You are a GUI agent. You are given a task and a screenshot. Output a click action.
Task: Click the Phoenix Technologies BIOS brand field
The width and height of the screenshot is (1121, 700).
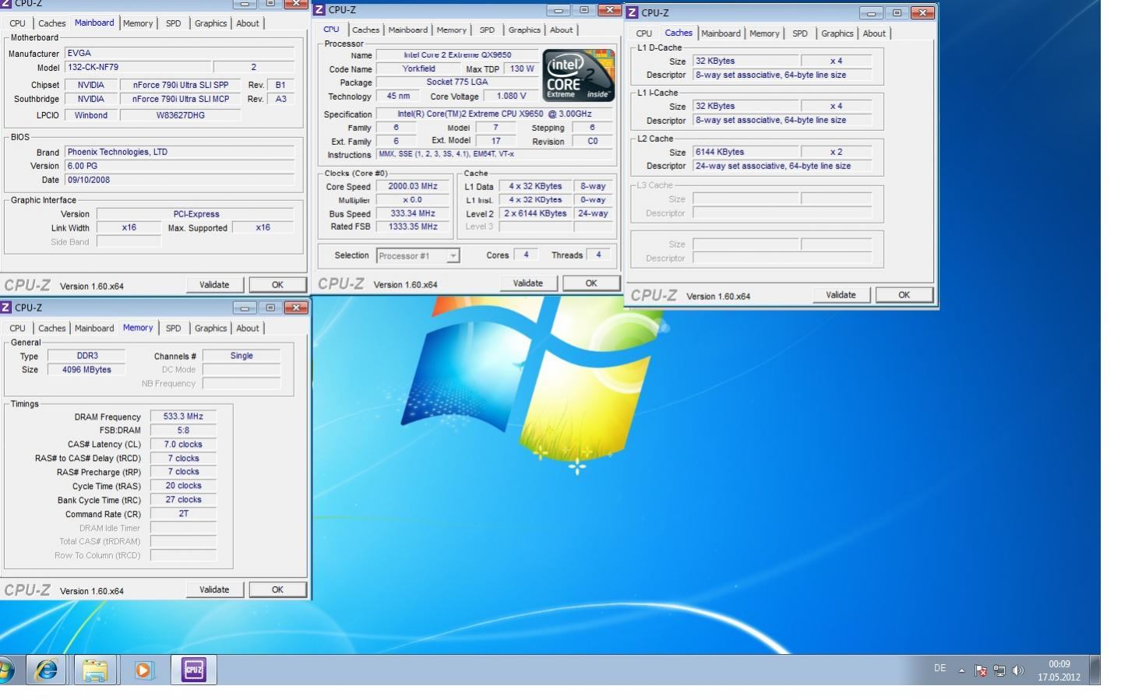(180, 153)
